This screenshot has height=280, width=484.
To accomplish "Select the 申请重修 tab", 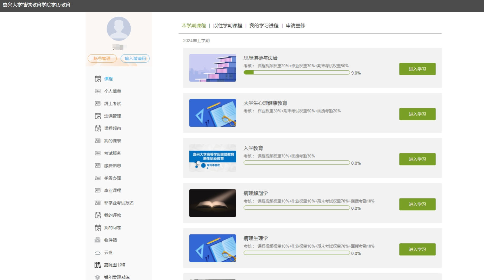I will pyautogui.click(x=295, y=26).
